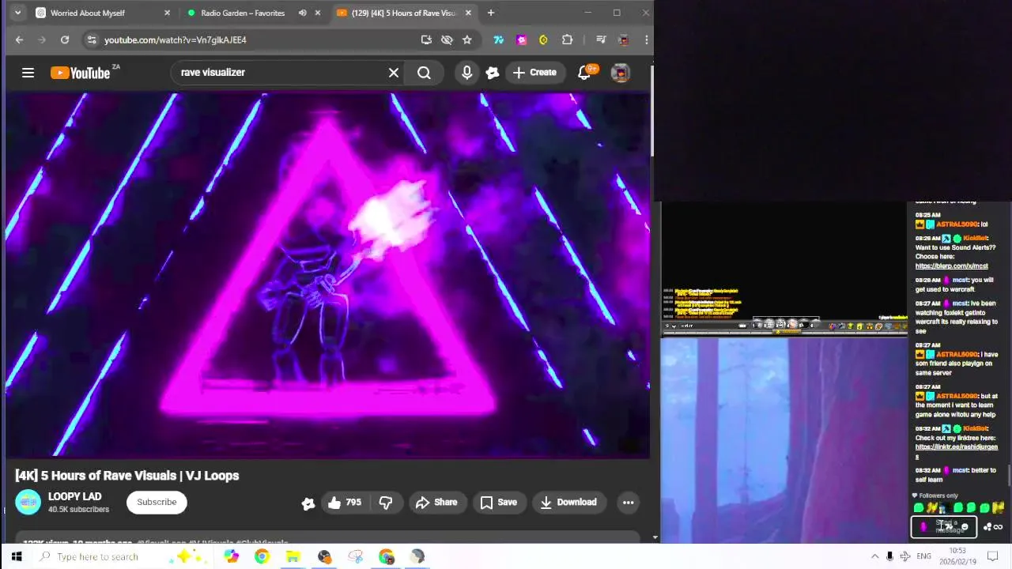Open File Explorer from the taskbar
1012x569 pixels.
point(293,556)
